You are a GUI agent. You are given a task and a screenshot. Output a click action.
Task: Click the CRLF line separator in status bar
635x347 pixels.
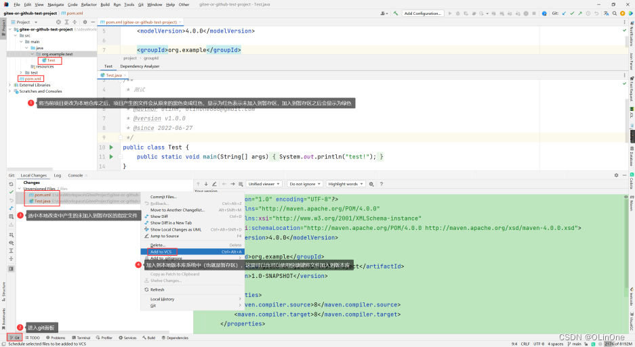coord(525,344)
